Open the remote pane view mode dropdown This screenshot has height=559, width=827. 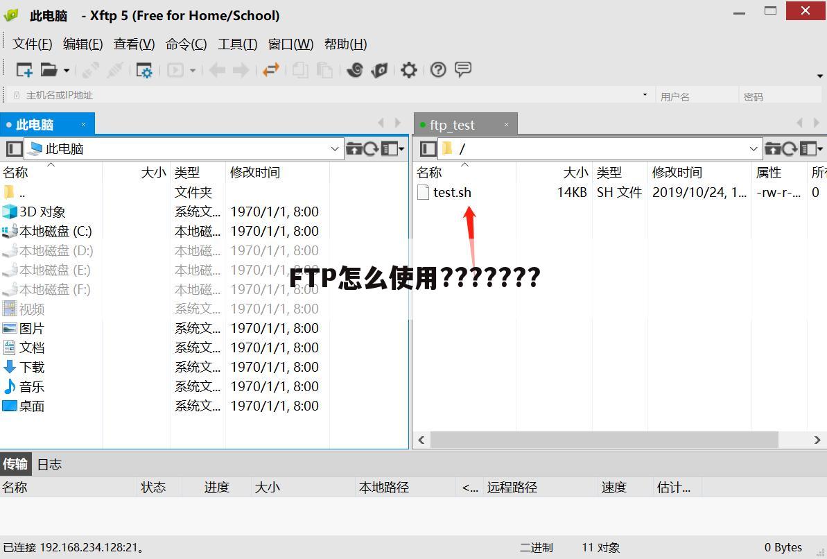point(812,149)
